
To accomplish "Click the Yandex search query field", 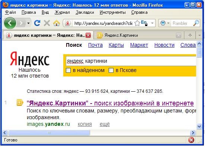I will 131,61.
